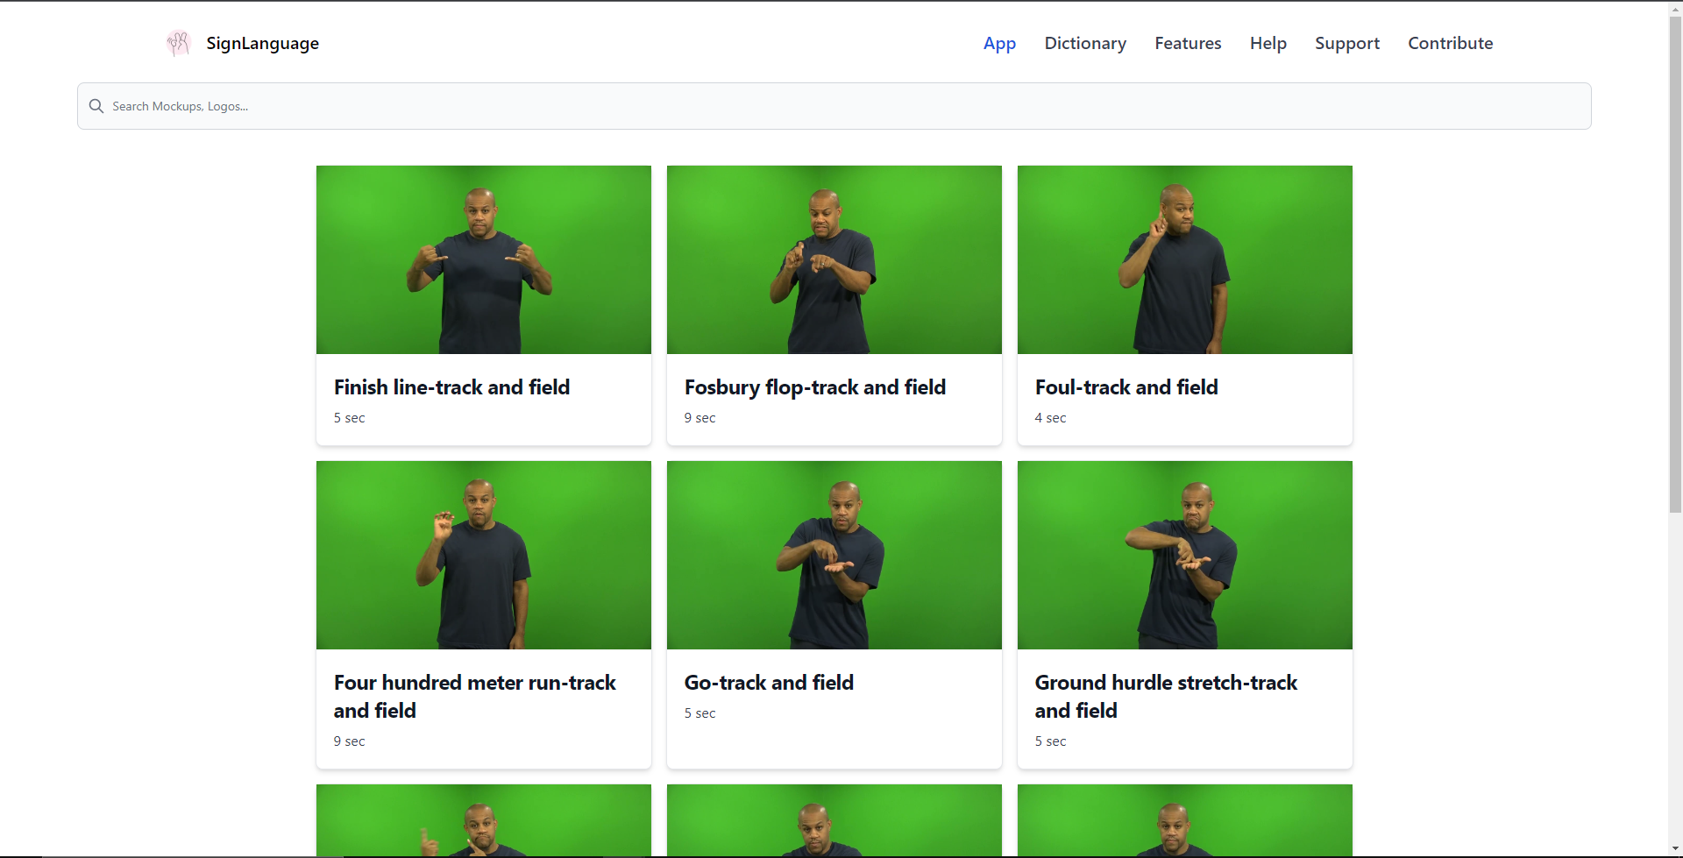The image size is (1683, 858).
Task: Go to the Dictionary page
Action: click(x=1085, y=43)
